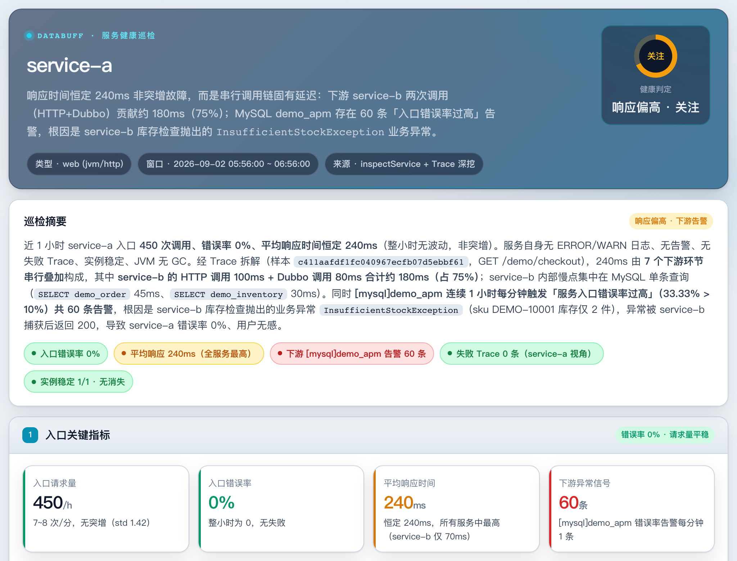Click the SELECT demo_inventory code tag
Viewport: 737px width, 561px height.
pos(229,294)
